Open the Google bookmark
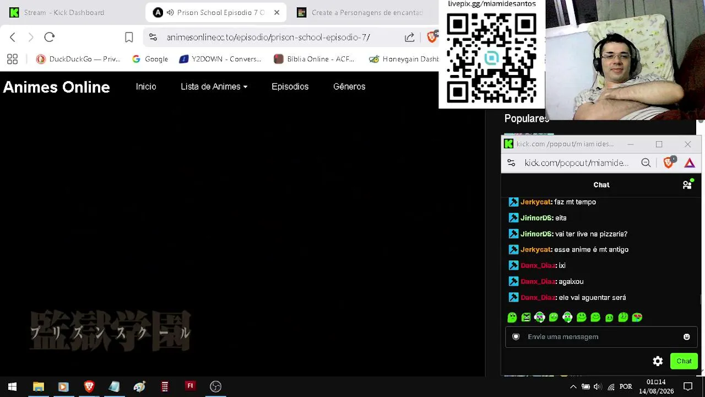The height and width of the screenshot is (397, 705). [x=150, y=59]
